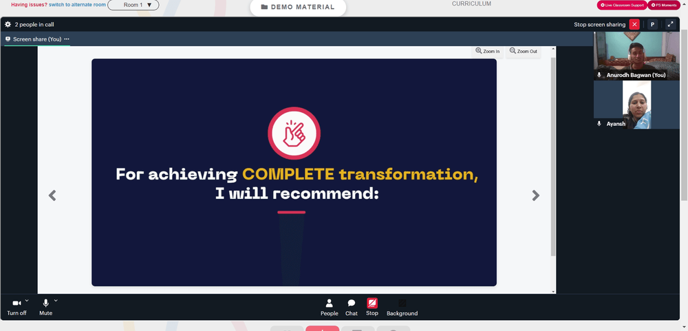Viewport: 688px width, 331px height.
Task: Click scrollbar down arrow in slide viewer
Action: coord(553,291)
